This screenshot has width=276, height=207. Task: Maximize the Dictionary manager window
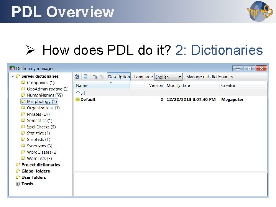[x=250, y=68]
